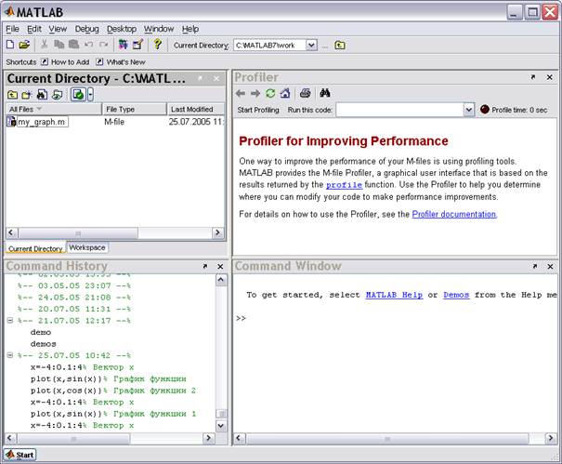The height and width of the screenshot is (464, 562).
Task: Close the Profiler panel
Action: (549, 77)
